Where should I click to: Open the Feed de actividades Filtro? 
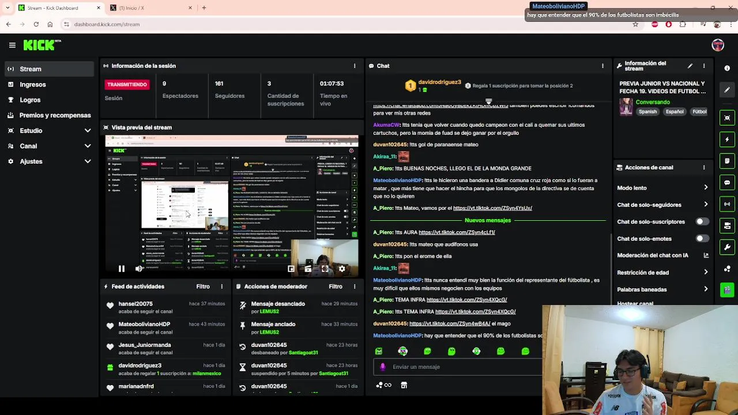(203, 286)
